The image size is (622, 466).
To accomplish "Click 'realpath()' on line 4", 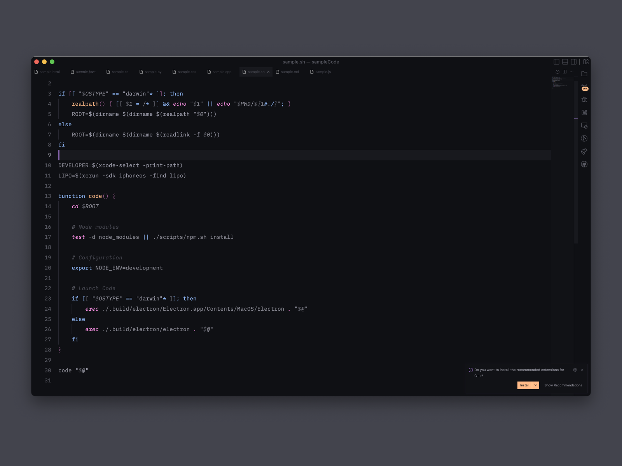I will [88, 104].
